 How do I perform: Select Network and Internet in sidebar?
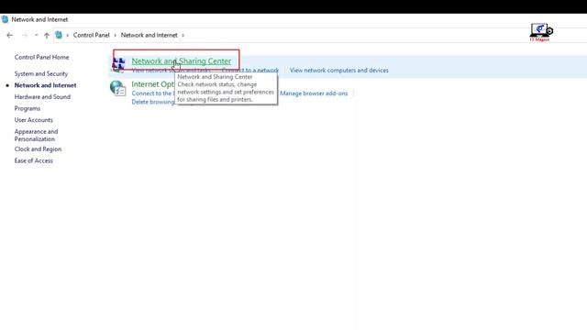pos(45,85)
